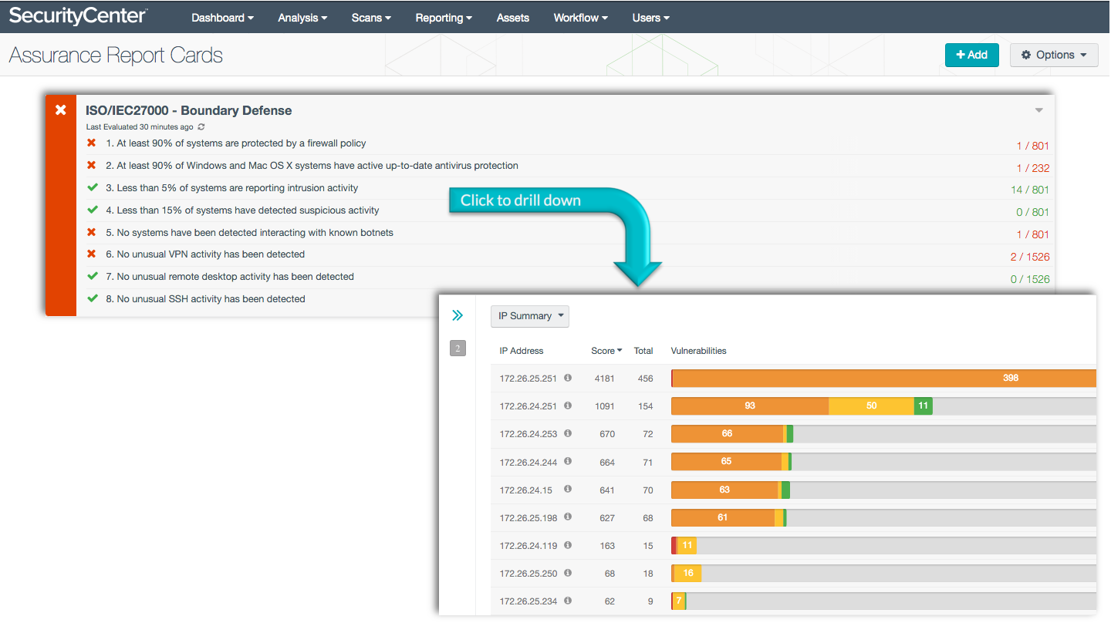Open the Scans menu
Screen dimensions: 1111x633
371,18
